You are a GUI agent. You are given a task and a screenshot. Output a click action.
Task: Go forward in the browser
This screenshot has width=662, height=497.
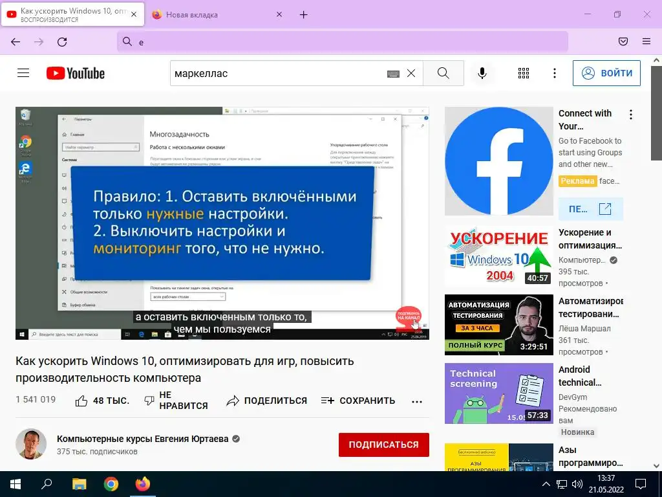[39, 42]
